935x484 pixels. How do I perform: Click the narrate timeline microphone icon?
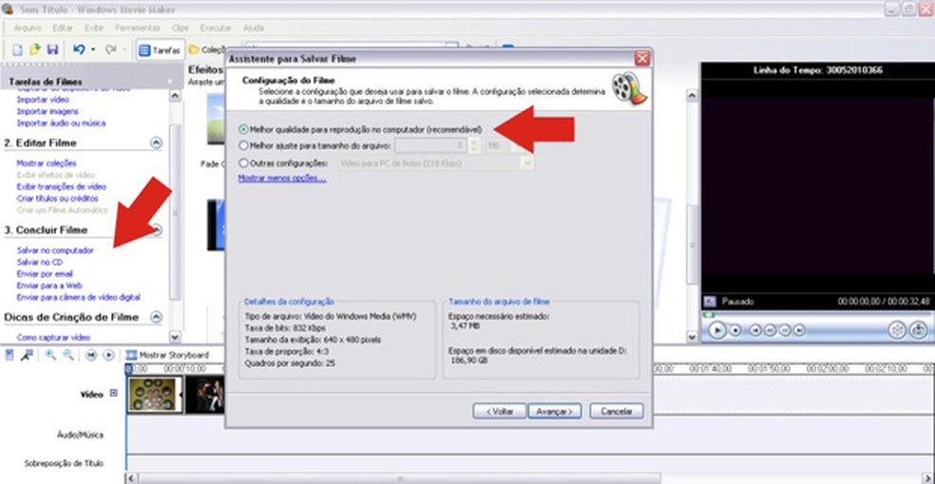click(x=28, y=355)
